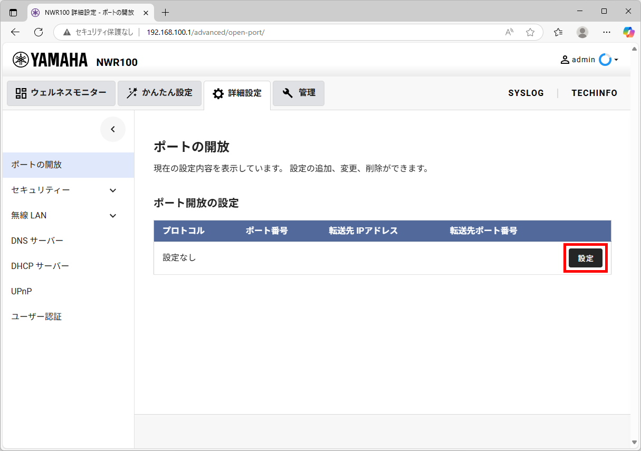Open the SYSLOG link
641x451 pixels.
click(x=525, y=93)
